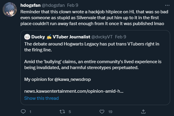Click the @dvckyVT handle
Image resolution: width=174 pixels, height=116 pixels.
tap(102, 37)
